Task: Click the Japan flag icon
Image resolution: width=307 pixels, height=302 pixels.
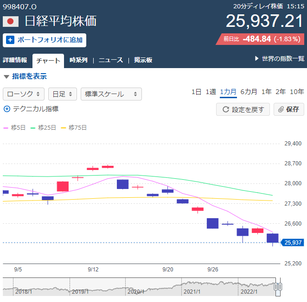Action: [11, 21]
